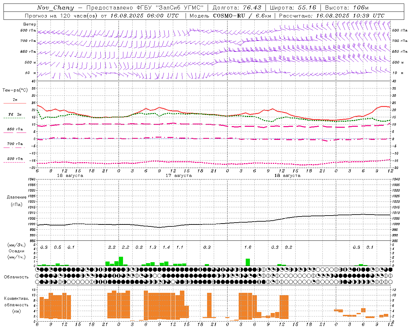Click the 1.4 precipitation amount value
Image resolution: width=409 pixels, height=327 pixels.
(166, 247)
